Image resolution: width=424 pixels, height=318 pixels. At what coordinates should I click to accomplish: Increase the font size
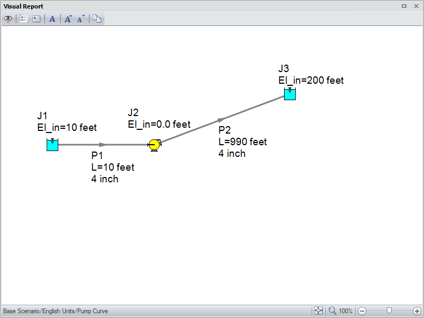click(x=67, y=20)
